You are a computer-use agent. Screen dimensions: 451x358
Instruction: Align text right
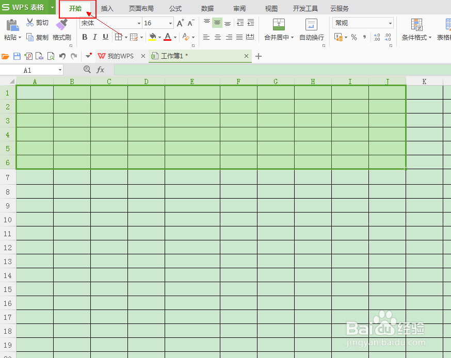point(229,37)
